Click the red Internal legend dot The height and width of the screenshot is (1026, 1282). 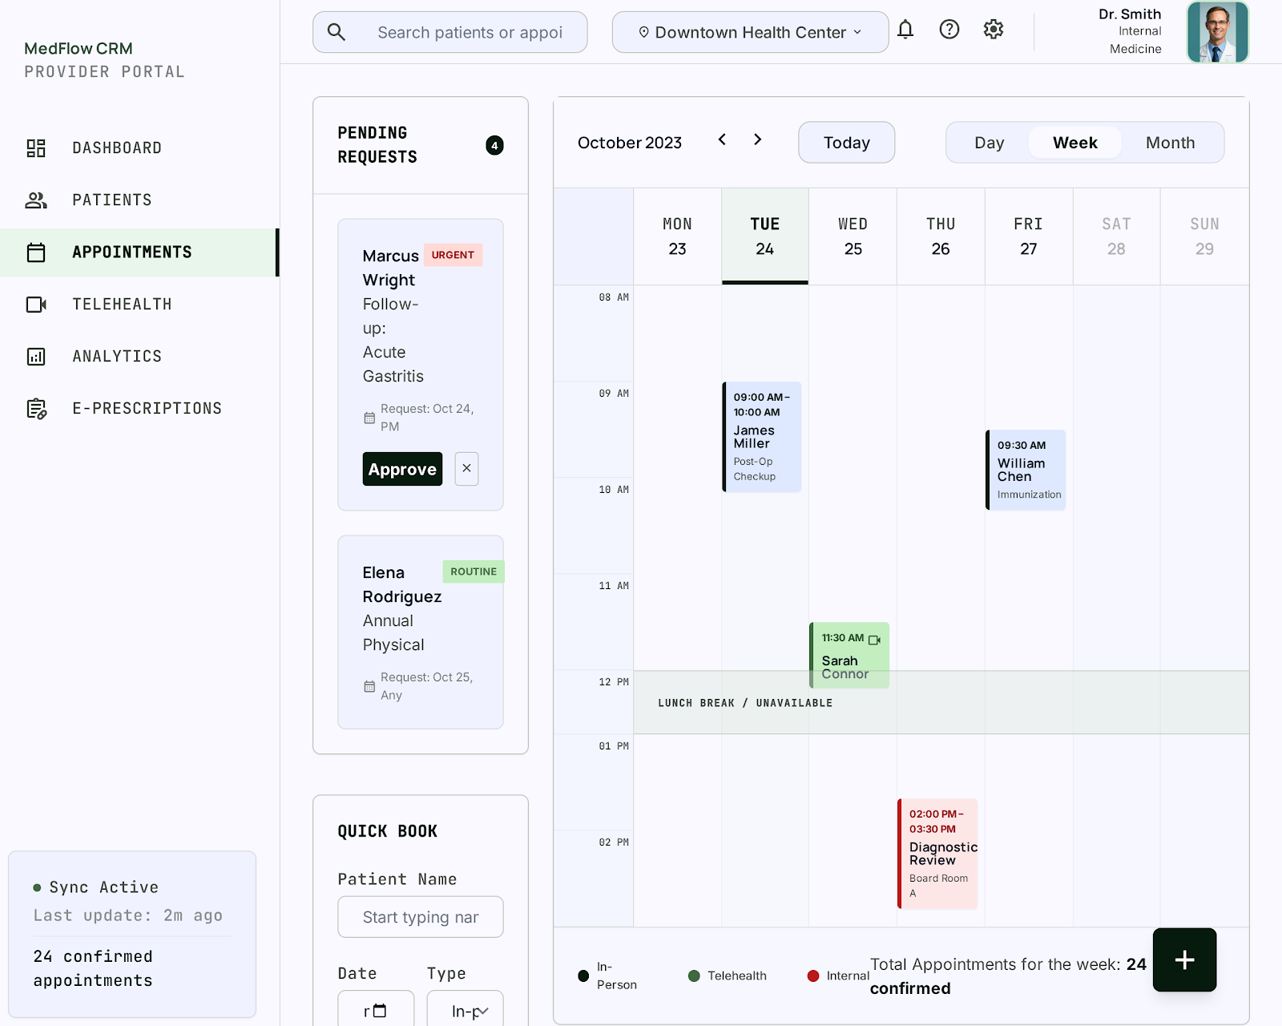[x=813, y=976]
